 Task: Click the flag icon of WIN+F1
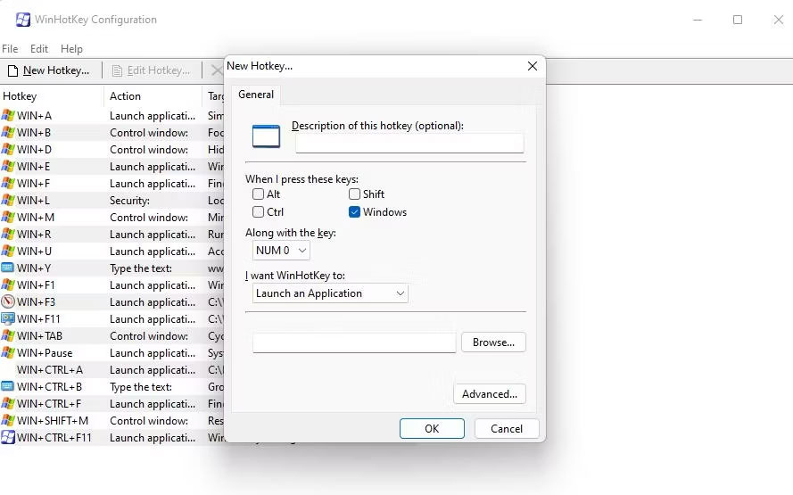tap(8, 285)
